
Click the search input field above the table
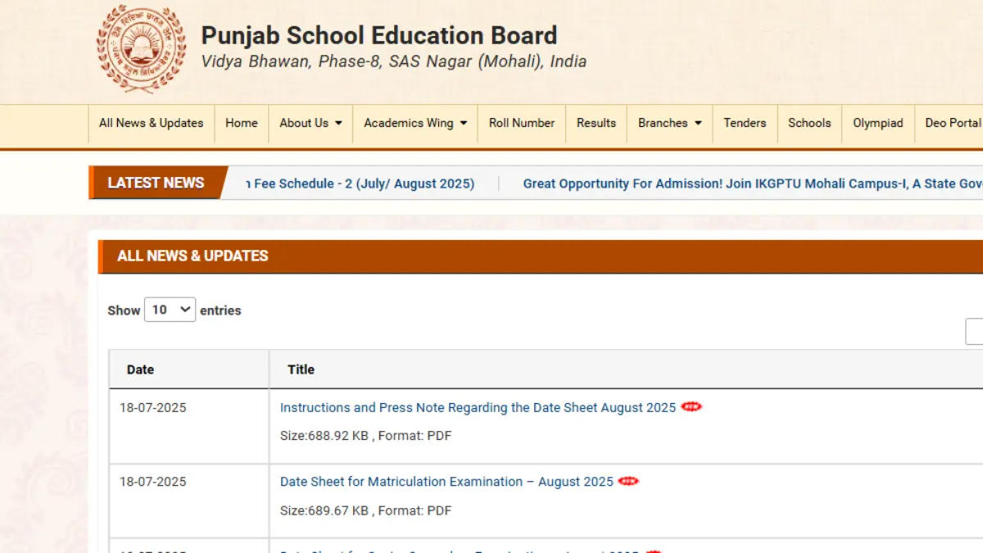(x=974, y=332)
